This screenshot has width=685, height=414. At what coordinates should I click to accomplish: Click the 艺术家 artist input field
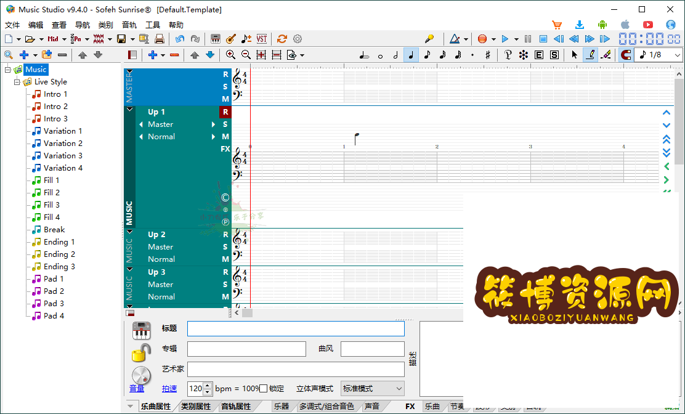[296, 369]
